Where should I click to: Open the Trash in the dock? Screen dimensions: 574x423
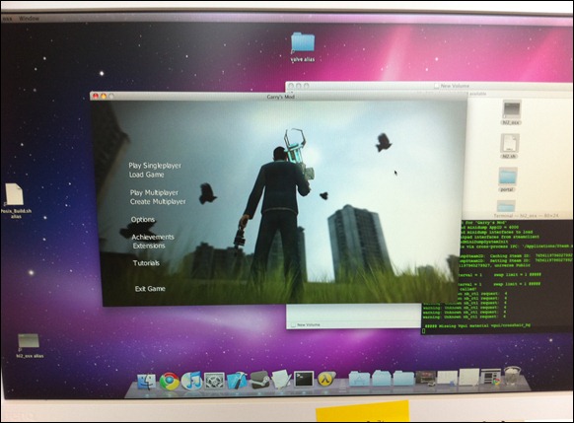click(x=512, y=376)
